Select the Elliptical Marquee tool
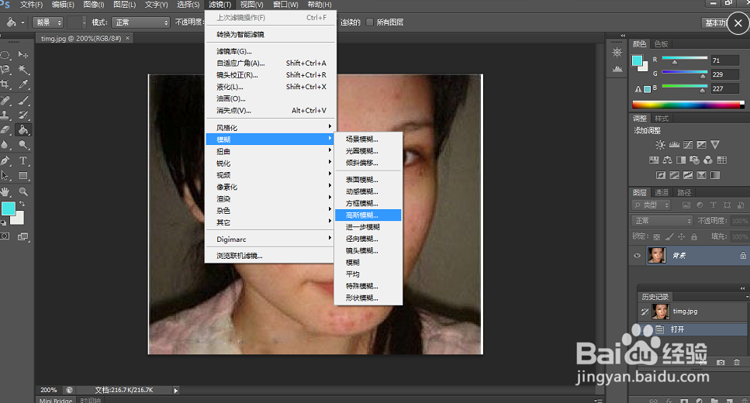750x403 pixels. pyautogui.click(x=5, y=55)
